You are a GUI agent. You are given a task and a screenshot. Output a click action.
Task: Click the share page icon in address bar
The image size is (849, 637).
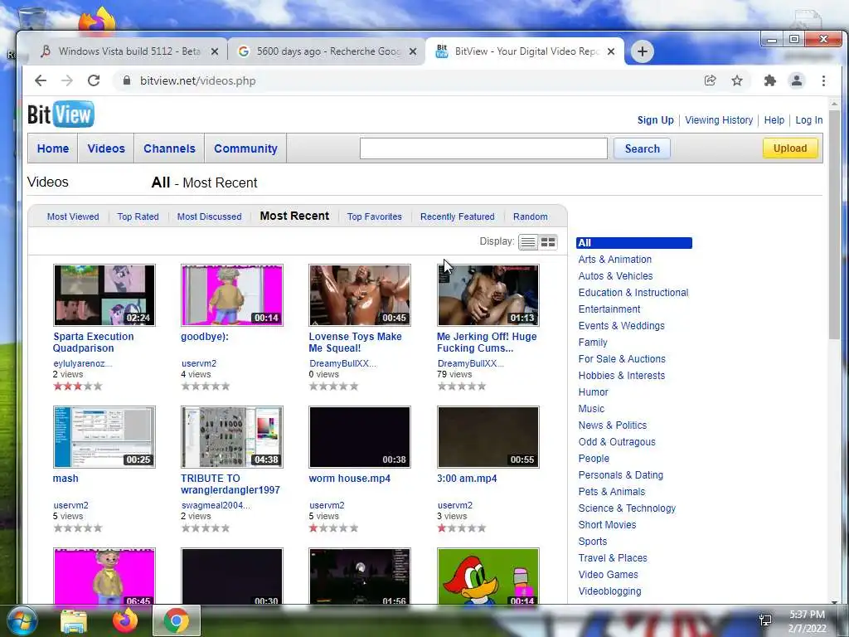(710, 80)
